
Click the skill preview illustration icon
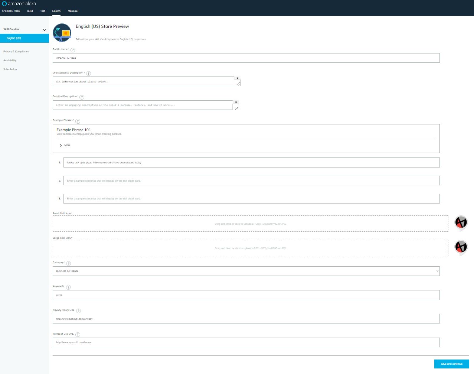62,33
